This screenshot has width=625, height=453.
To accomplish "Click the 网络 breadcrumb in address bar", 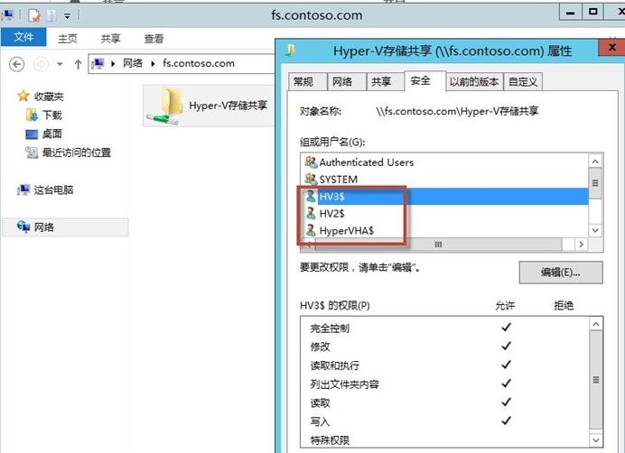I will 133,63.
